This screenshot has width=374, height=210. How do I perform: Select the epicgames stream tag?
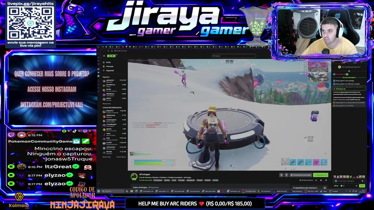191,180
